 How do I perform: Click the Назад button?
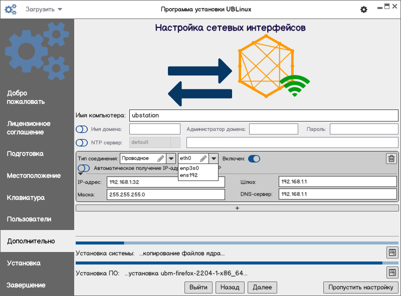230,287
